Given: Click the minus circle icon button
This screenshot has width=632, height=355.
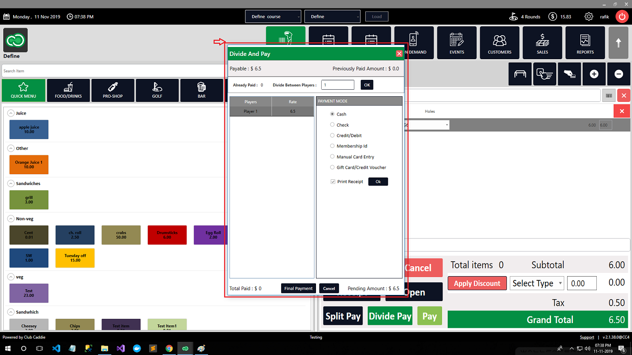Looking at the screenshot, I should (619, 74).
